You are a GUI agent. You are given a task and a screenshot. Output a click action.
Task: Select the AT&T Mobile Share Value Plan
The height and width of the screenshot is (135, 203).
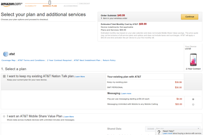pos(4,116)
